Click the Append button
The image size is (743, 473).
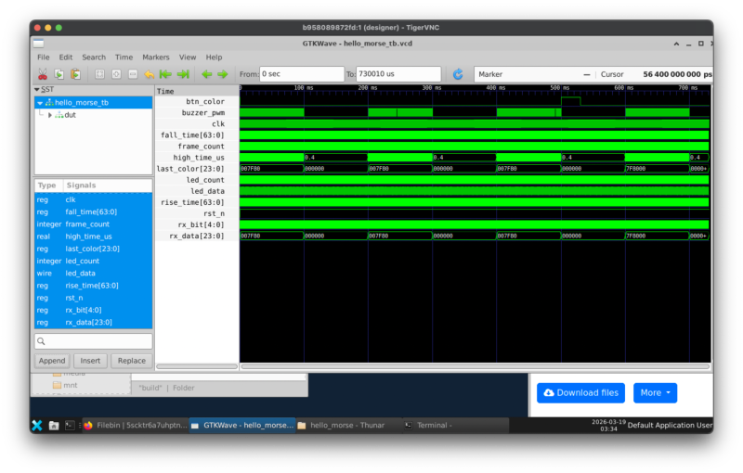coord(52,361)
